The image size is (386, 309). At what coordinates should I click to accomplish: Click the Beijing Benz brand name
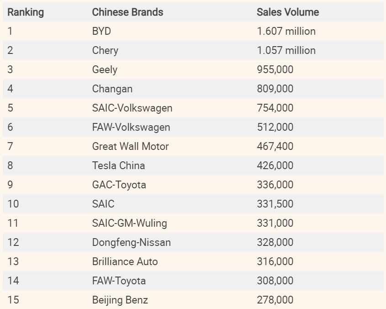click(120, 300)
